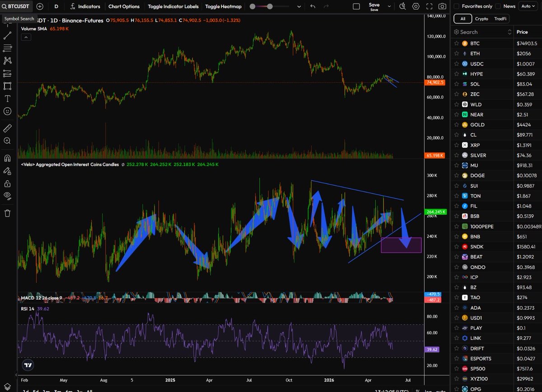Select the forecast position tool
542x392 pixels.
[8, 73]
